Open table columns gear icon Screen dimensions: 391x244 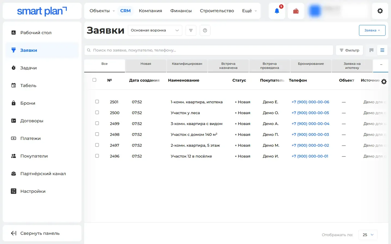384,82
